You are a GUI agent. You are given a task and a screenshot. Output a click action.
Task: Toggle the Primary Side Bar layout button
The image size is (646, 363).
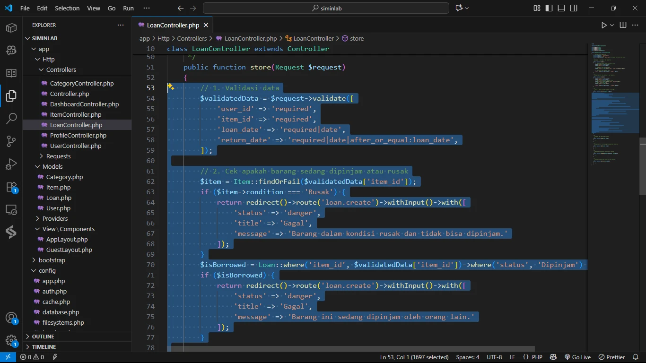pos(549,8)
